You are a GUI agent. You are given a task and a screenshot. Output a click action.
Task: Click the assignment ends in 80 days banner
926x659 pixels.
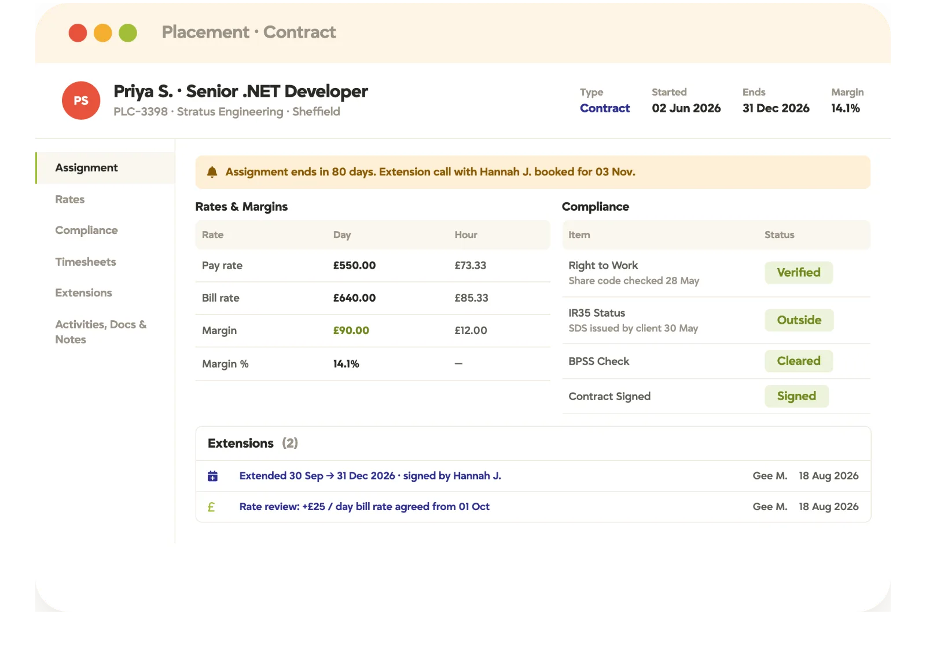[x=533, y=172]
